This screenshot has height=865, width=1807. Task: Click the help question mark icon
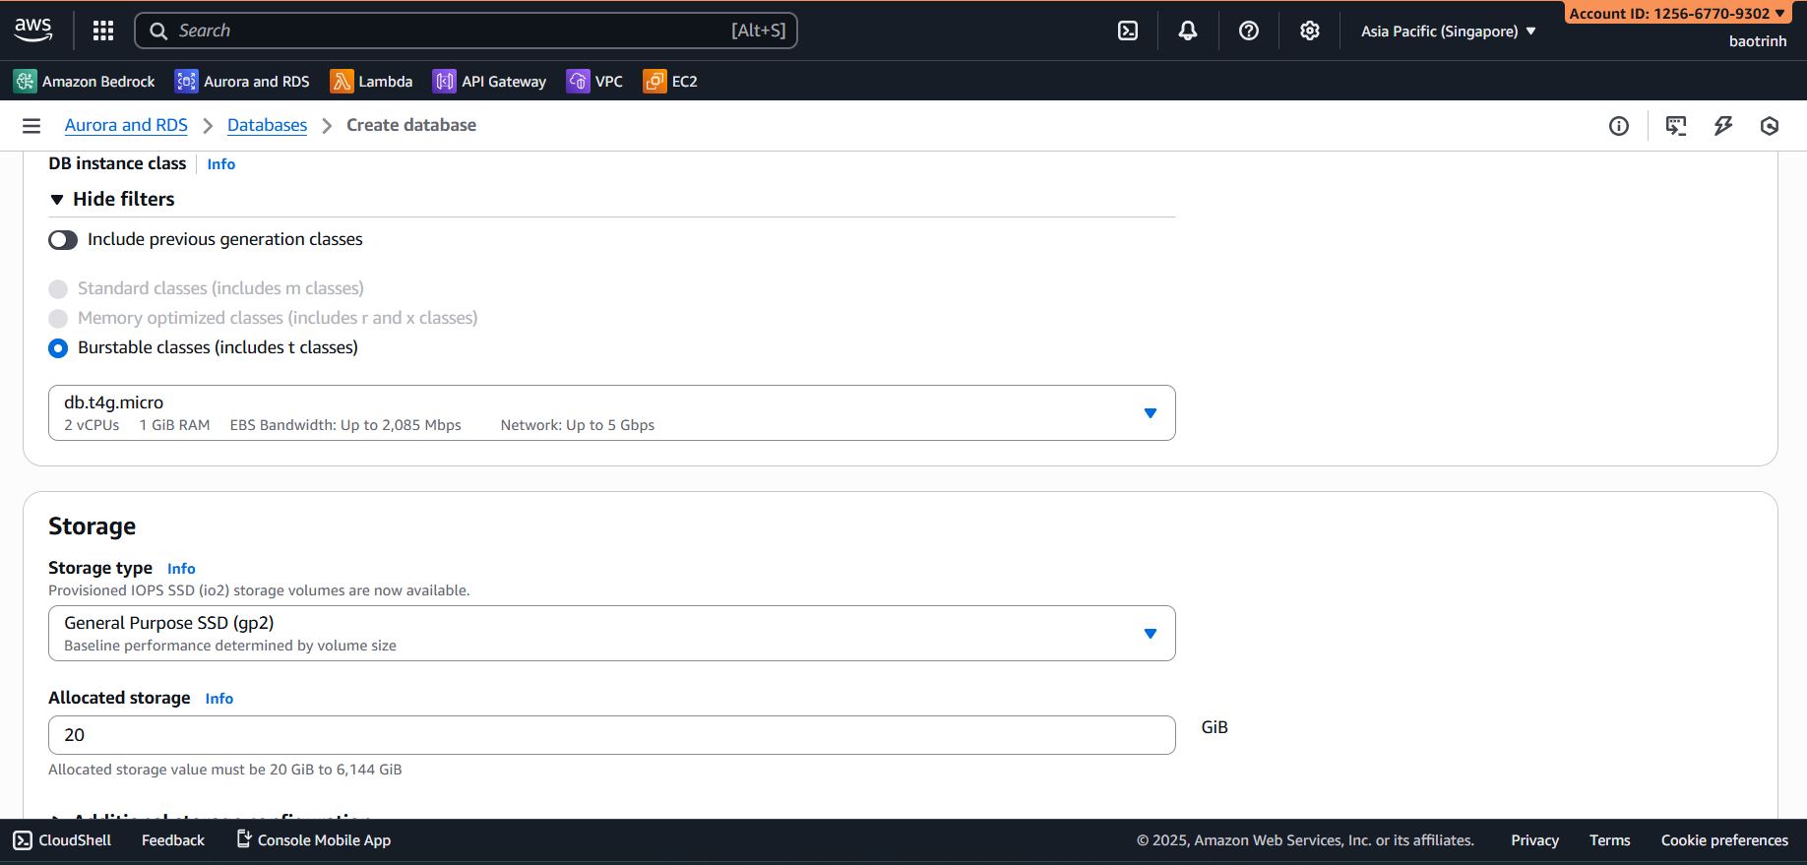[x=1249, y=31]
